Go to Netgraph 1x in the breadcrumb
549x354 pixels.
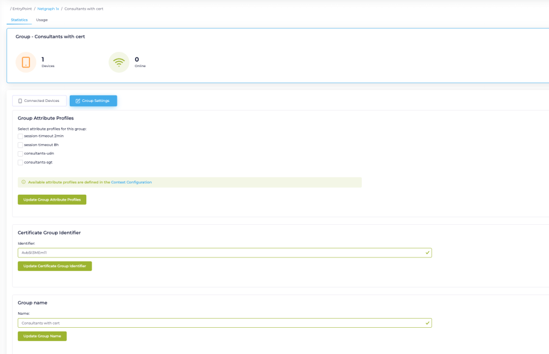point(48,9)
